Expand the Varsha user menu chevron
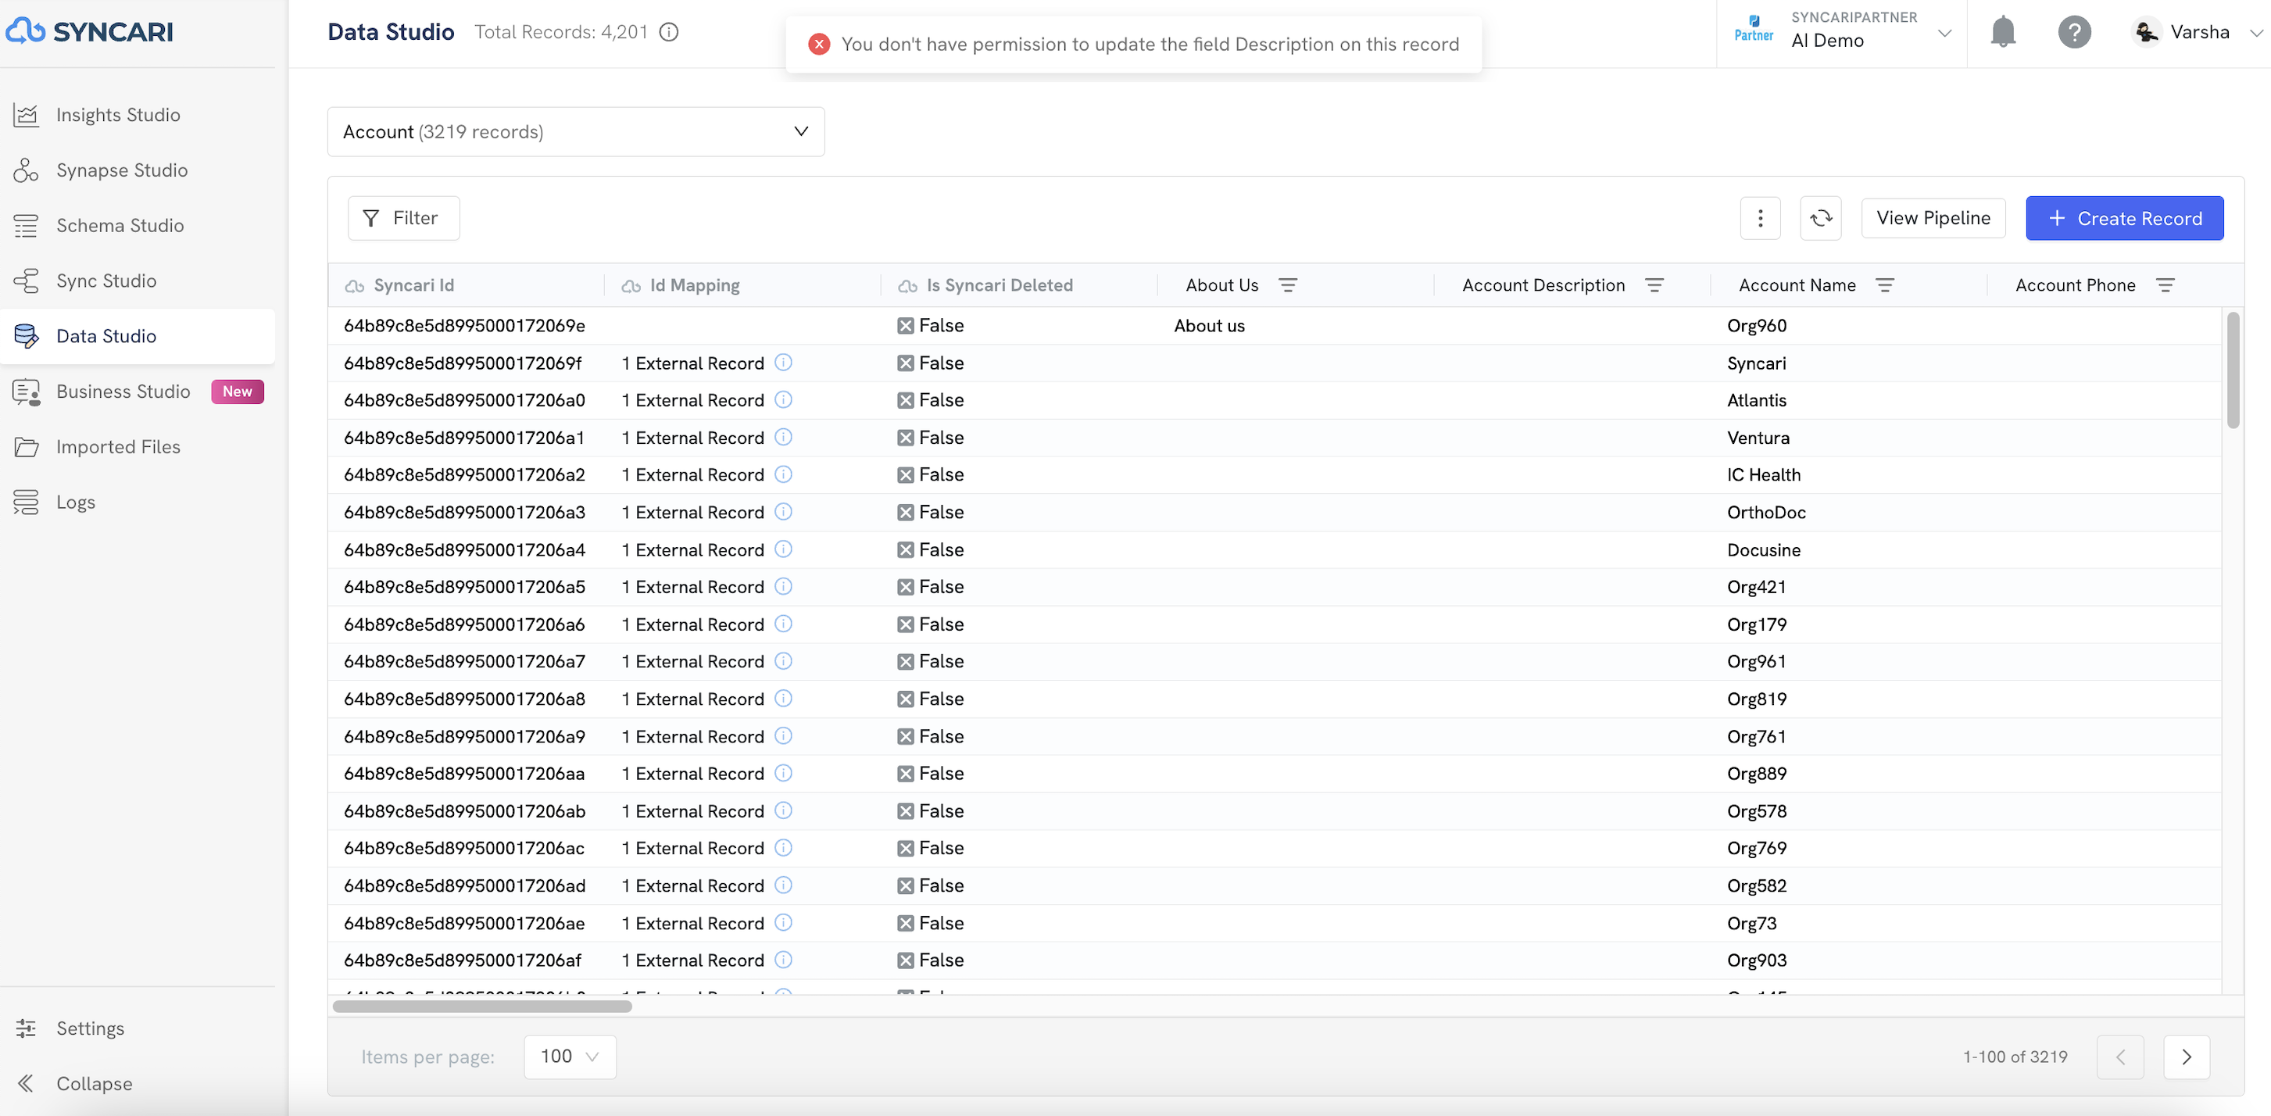Image resolution: width=2271 pixels, height=1116 pixels. 2258,33
